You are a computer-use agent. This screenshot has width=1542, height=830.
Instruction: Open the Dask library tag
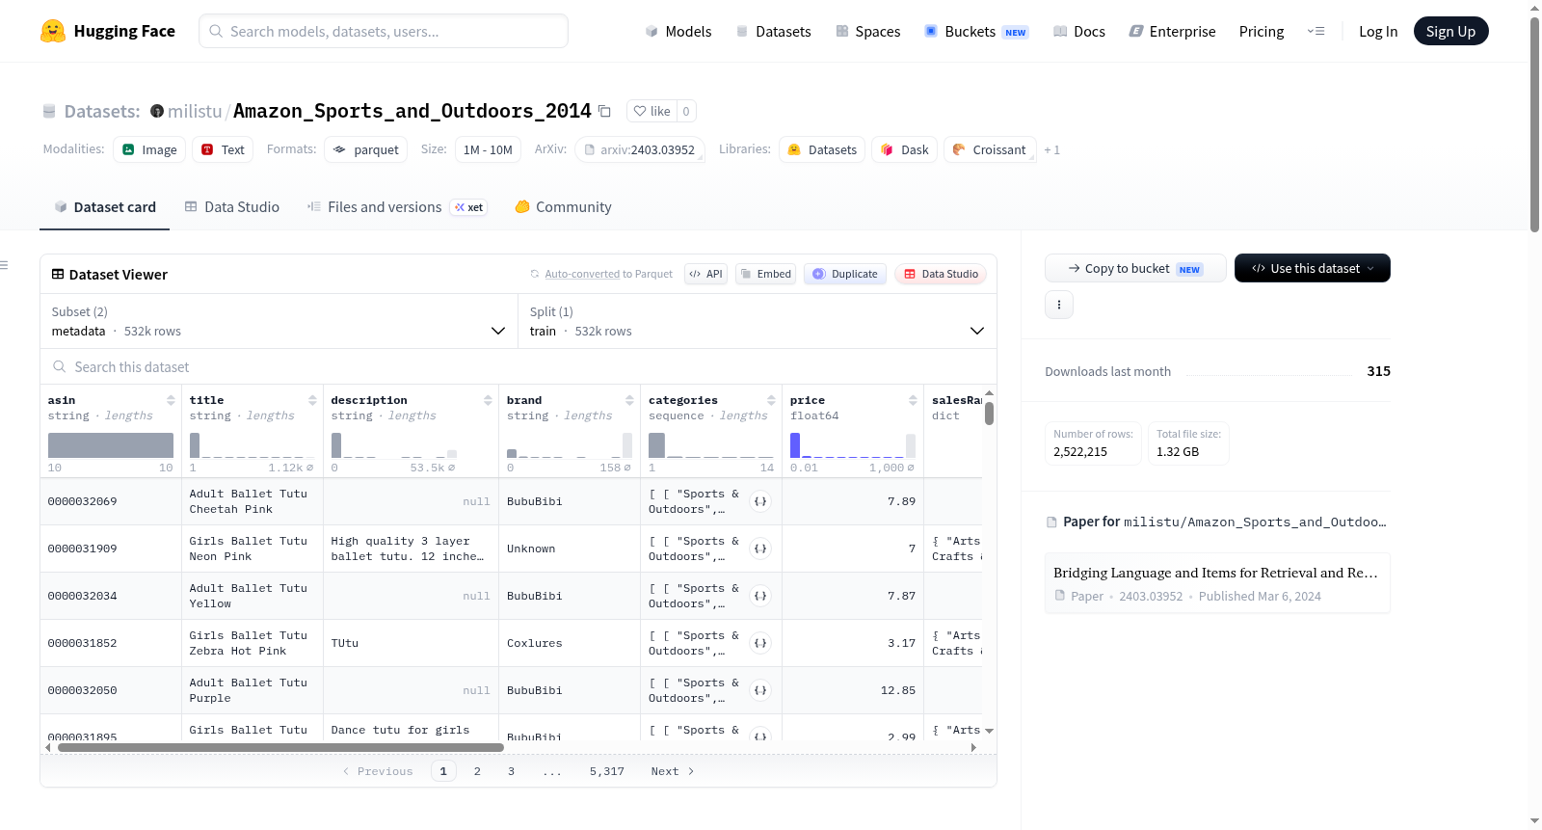[904, 149]
